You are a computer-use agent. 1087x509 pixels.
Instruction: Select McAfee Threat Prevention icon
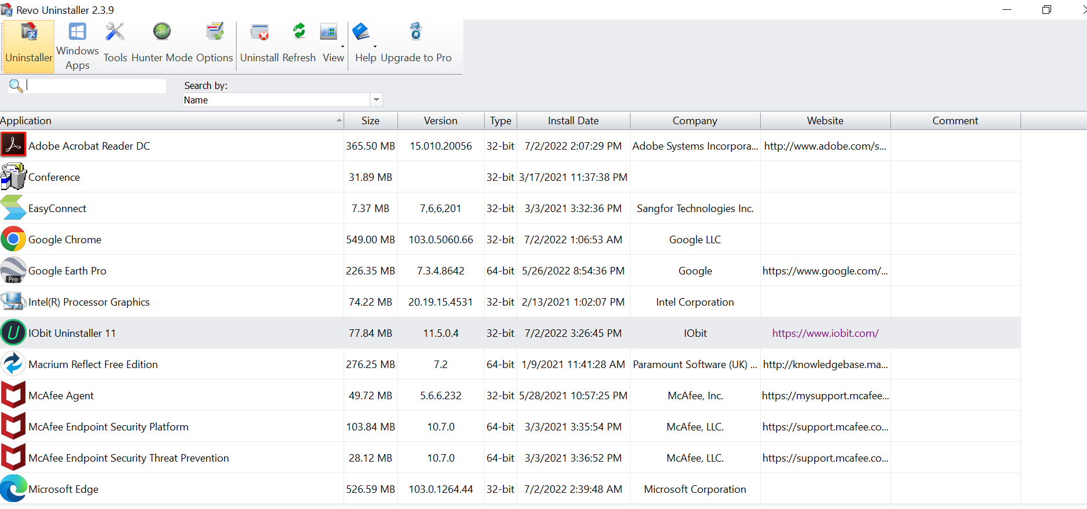coord(13,458)
